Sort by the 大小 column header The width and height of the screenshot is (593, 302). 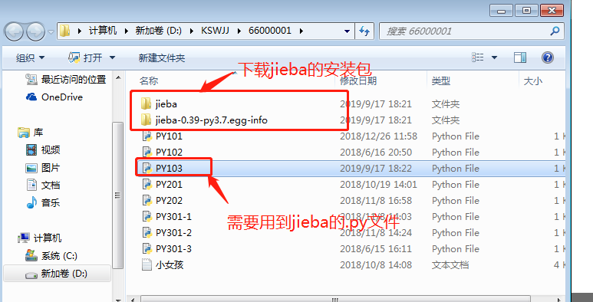(533, 81)
